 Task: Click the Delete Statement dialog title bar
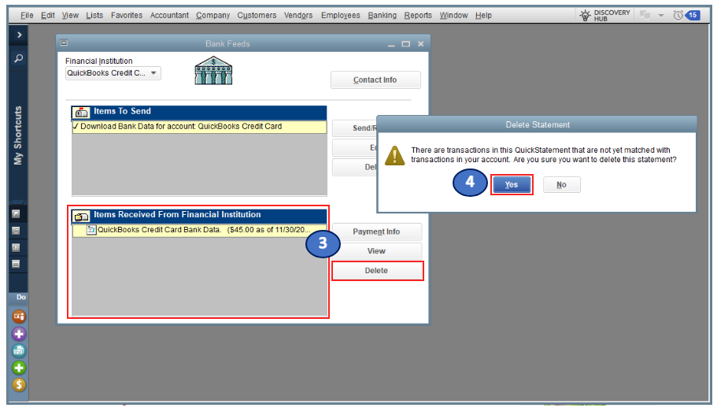[x=537, y=124]
